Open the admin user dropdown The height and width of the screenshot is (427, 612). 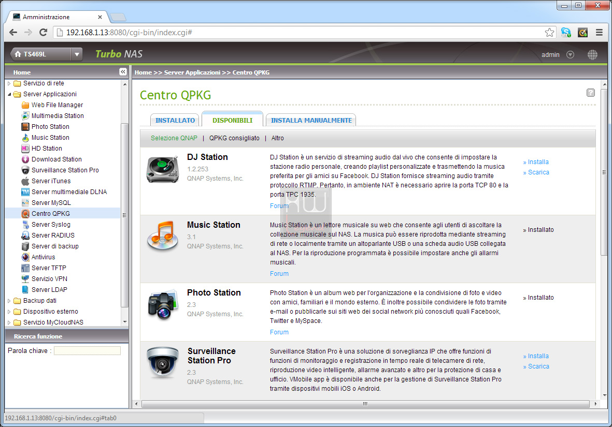tap(570, 54)
